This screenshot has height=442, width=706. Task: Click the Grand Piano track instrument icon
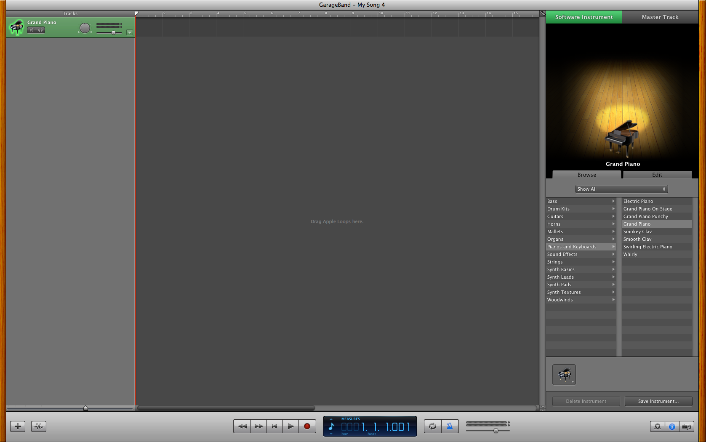16,27
